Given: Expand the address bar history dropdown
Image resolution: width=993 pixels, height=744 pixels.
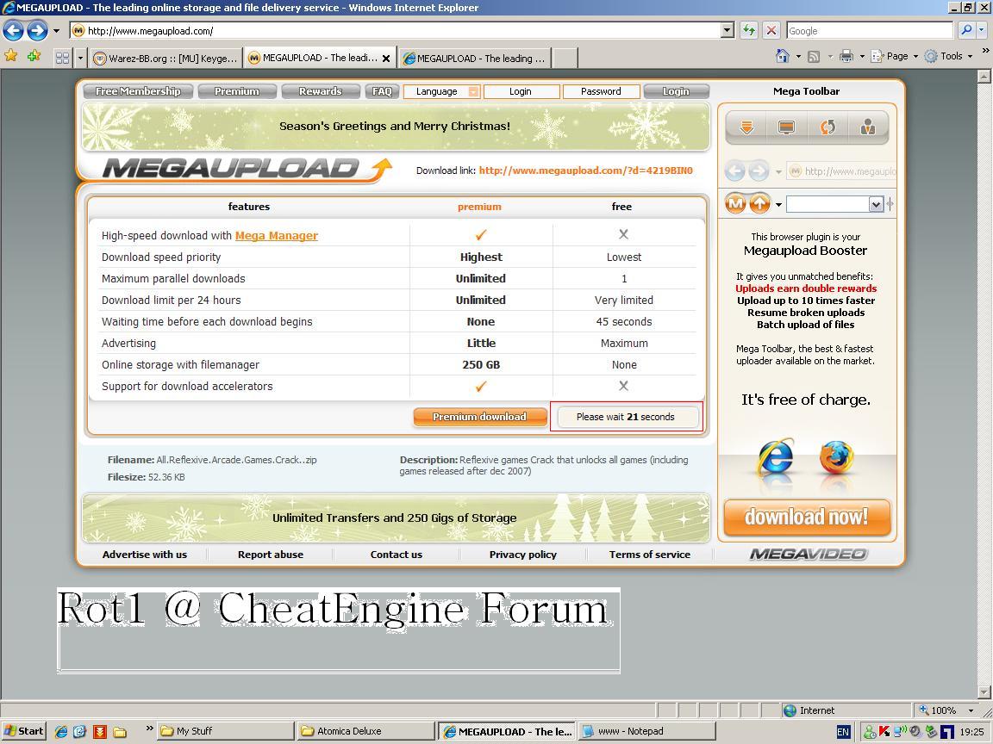Looking at the screenshot, I should [x=727, y=31].
